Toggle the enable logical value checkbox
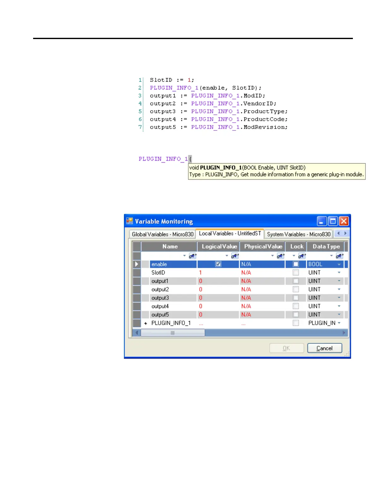Screen dimensions: 386x499 pos(218,264)
